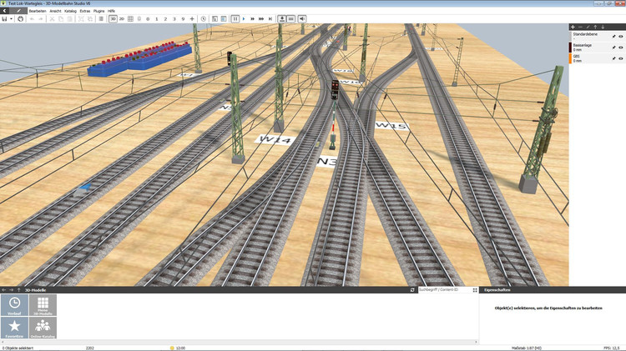Viewport: 626px width, 351px height.
Task: Add a new layer with plus icon
Action: pyautogui.click(x=573, y=27)
